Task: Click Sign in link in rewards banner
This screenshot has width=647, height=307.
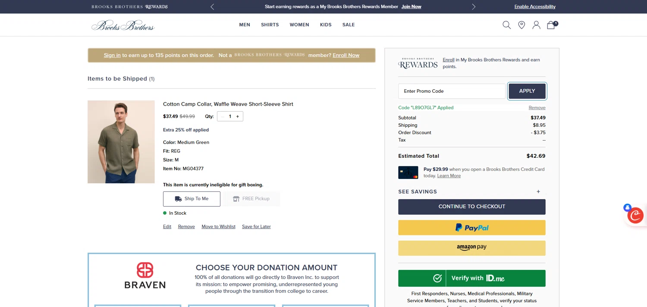Action: [x=112, y=55]
